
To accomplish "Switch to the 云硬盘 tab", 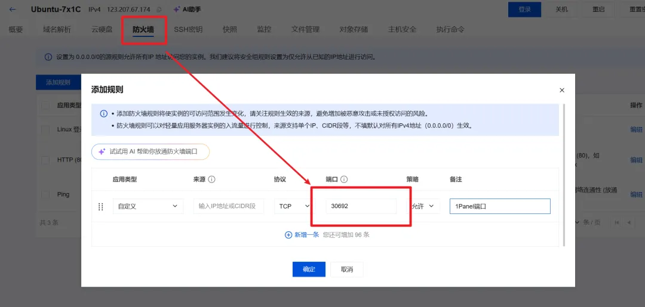I will tap(102, 30).
